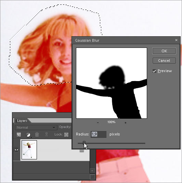The width and height of the screenshot is (182, 183).
Task: Click the Radius value field
Action: (99, 134)
